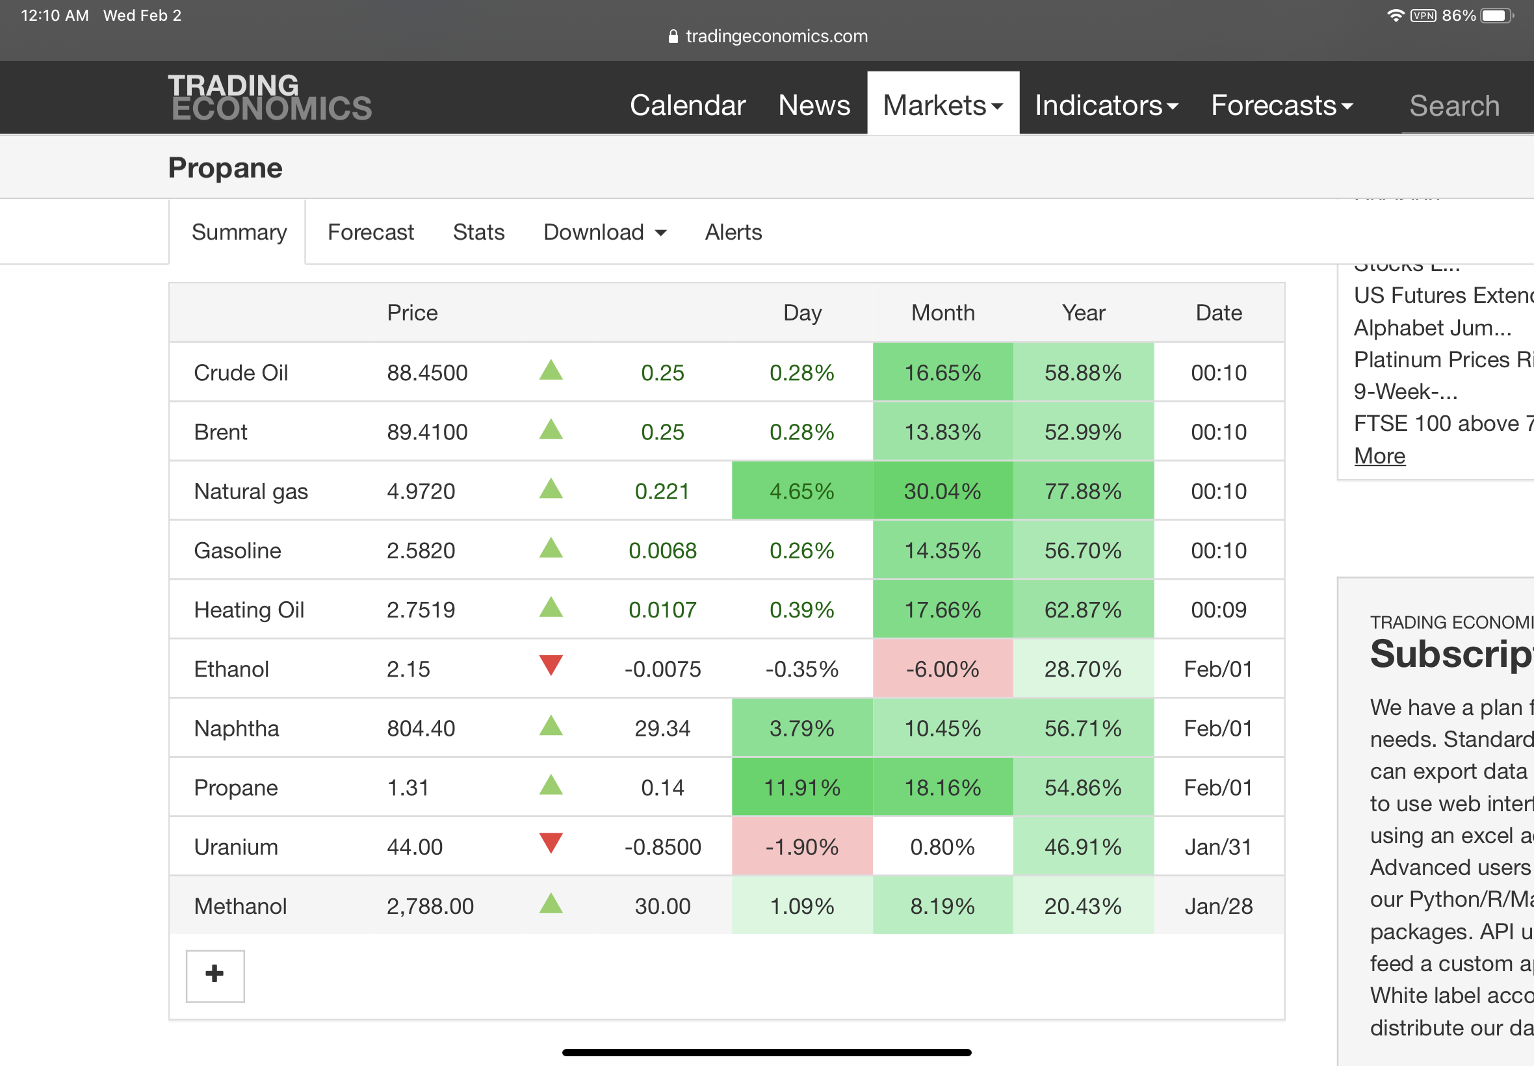This screenshot has height=1066, width=1534.
Task: Open the Heating Oil commodity link
Action: (x=248, y=609)
